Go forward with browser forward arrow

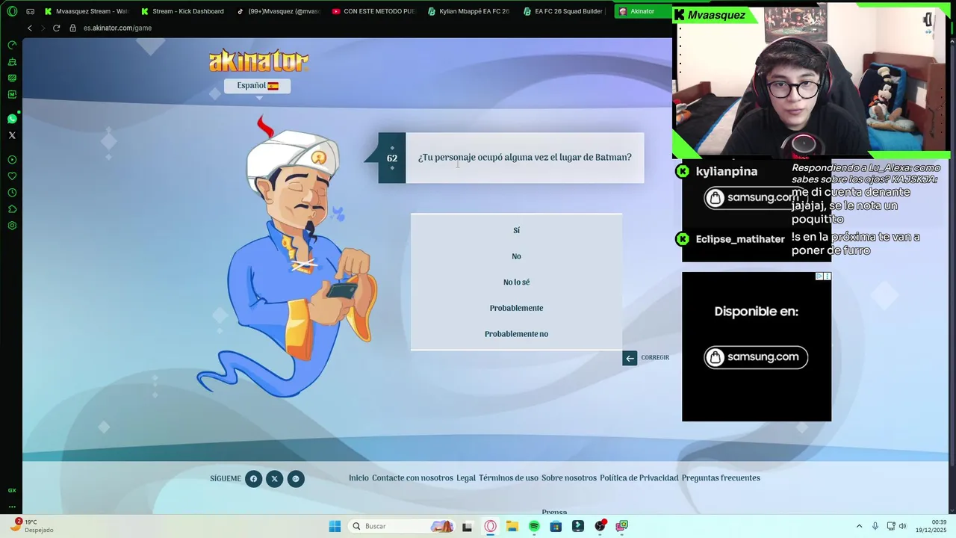coord(43,28)
